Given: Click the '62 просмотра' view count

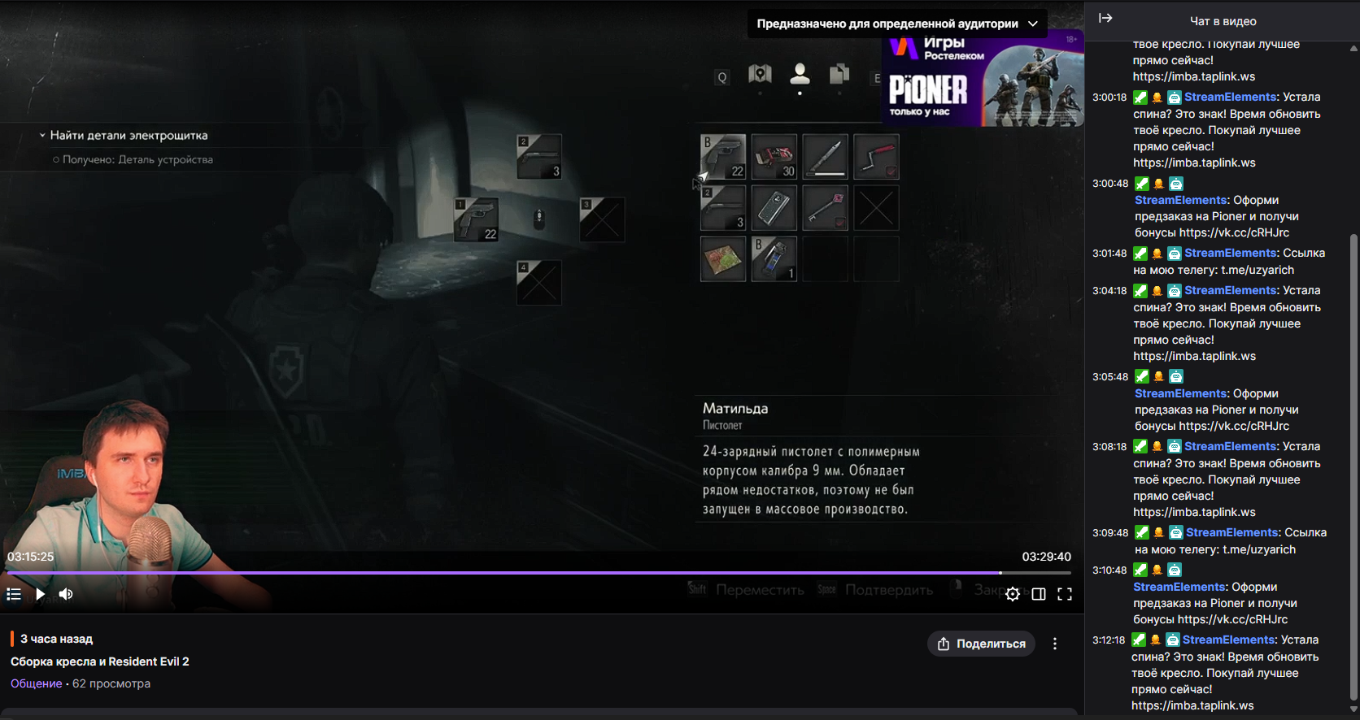Looking at the screenshot, I should 111,683.
